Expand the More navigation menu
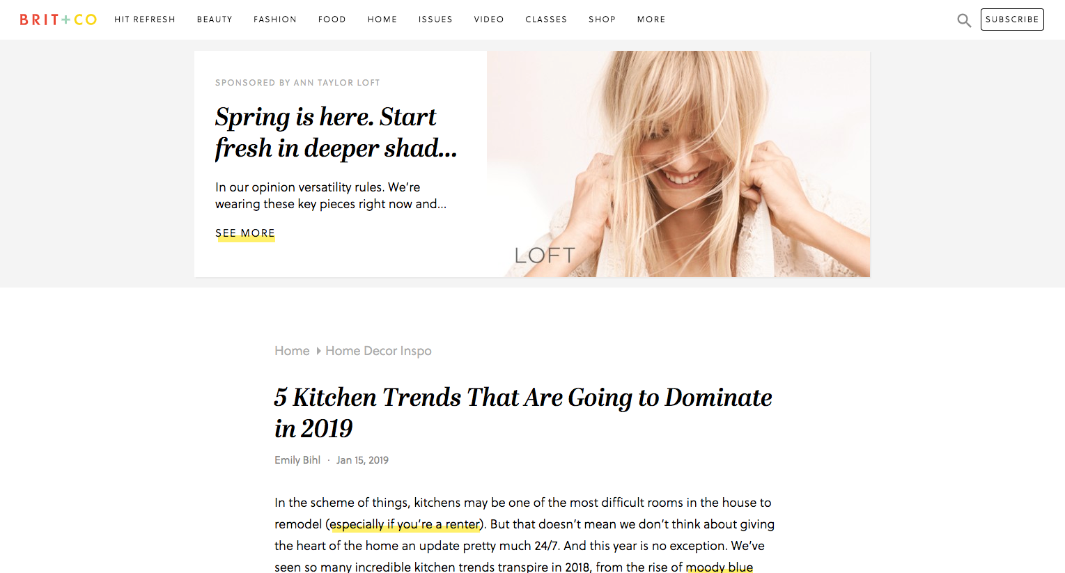Image resolution: width=1065 pixels, height=573 pixels. (x=651, y=19)
